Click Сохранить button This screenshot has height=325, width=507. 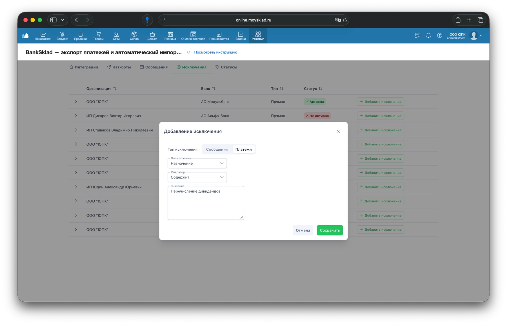tap(330, 230)
